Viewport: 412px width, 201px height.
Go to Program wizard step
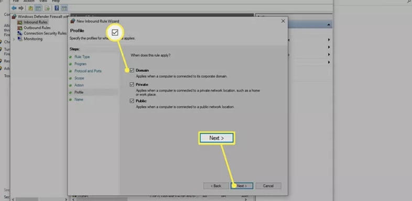(x=80, y=64)
